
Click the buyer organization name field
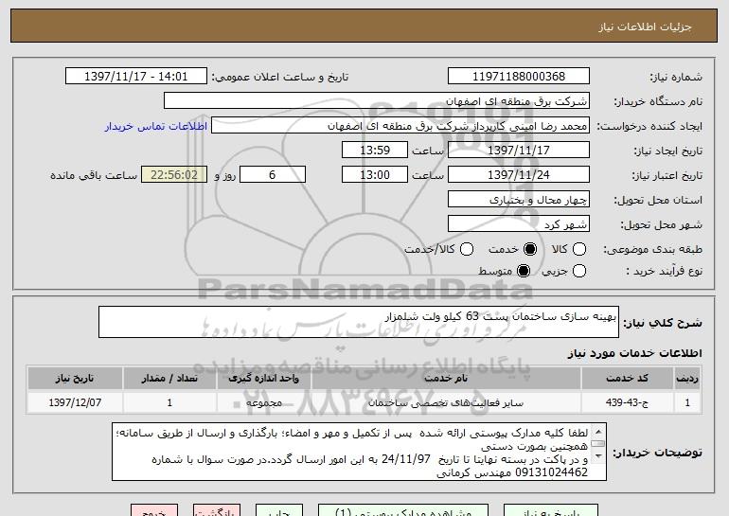pyautogui.click(x=377, y=101)
